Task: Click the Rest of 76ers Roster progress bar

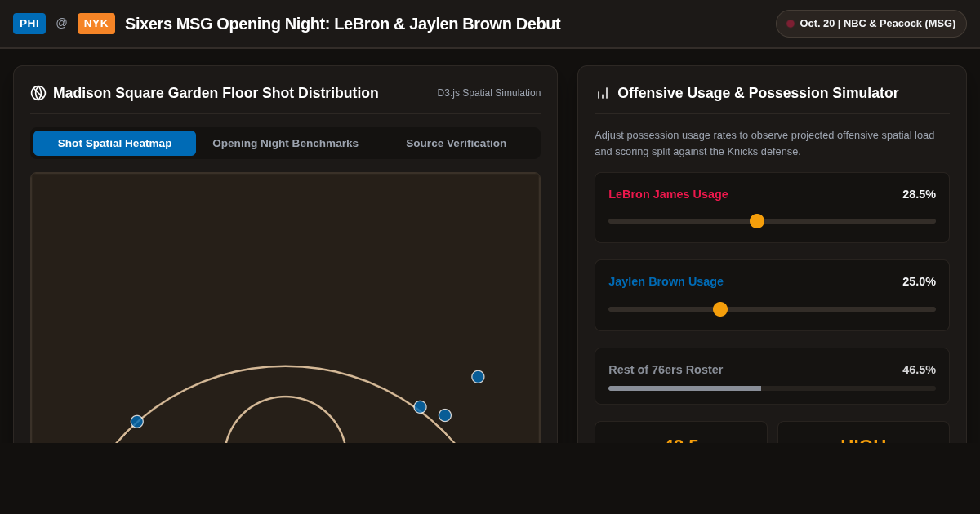Action: point(772,388)
